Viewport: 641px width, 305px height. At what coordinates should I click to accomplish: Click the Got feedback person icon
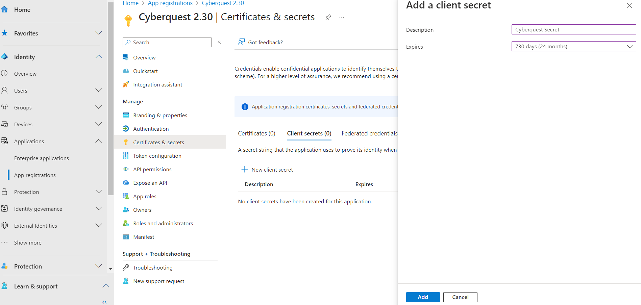[241, 42]
